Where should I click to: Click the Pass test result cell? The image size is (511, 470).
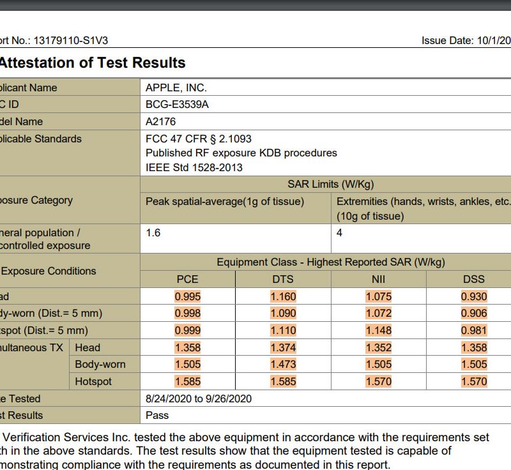(x=157, y=415)
